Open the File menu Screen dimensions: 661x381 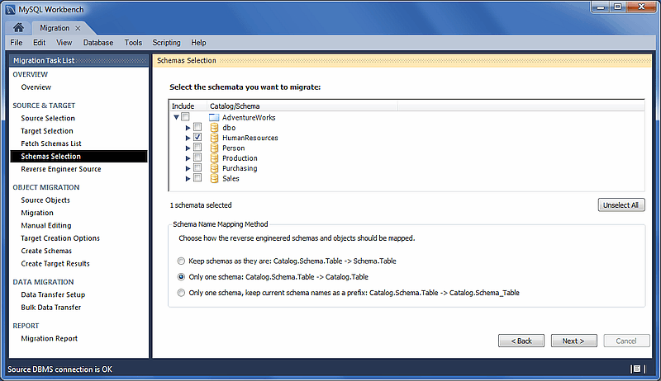17,43
